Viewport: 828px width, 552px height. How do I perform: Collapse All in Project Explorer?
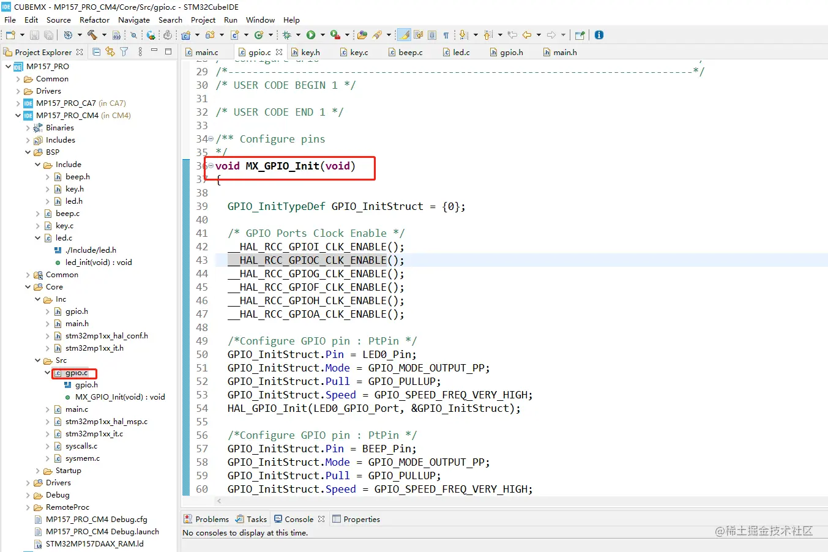tap(97, 52)
